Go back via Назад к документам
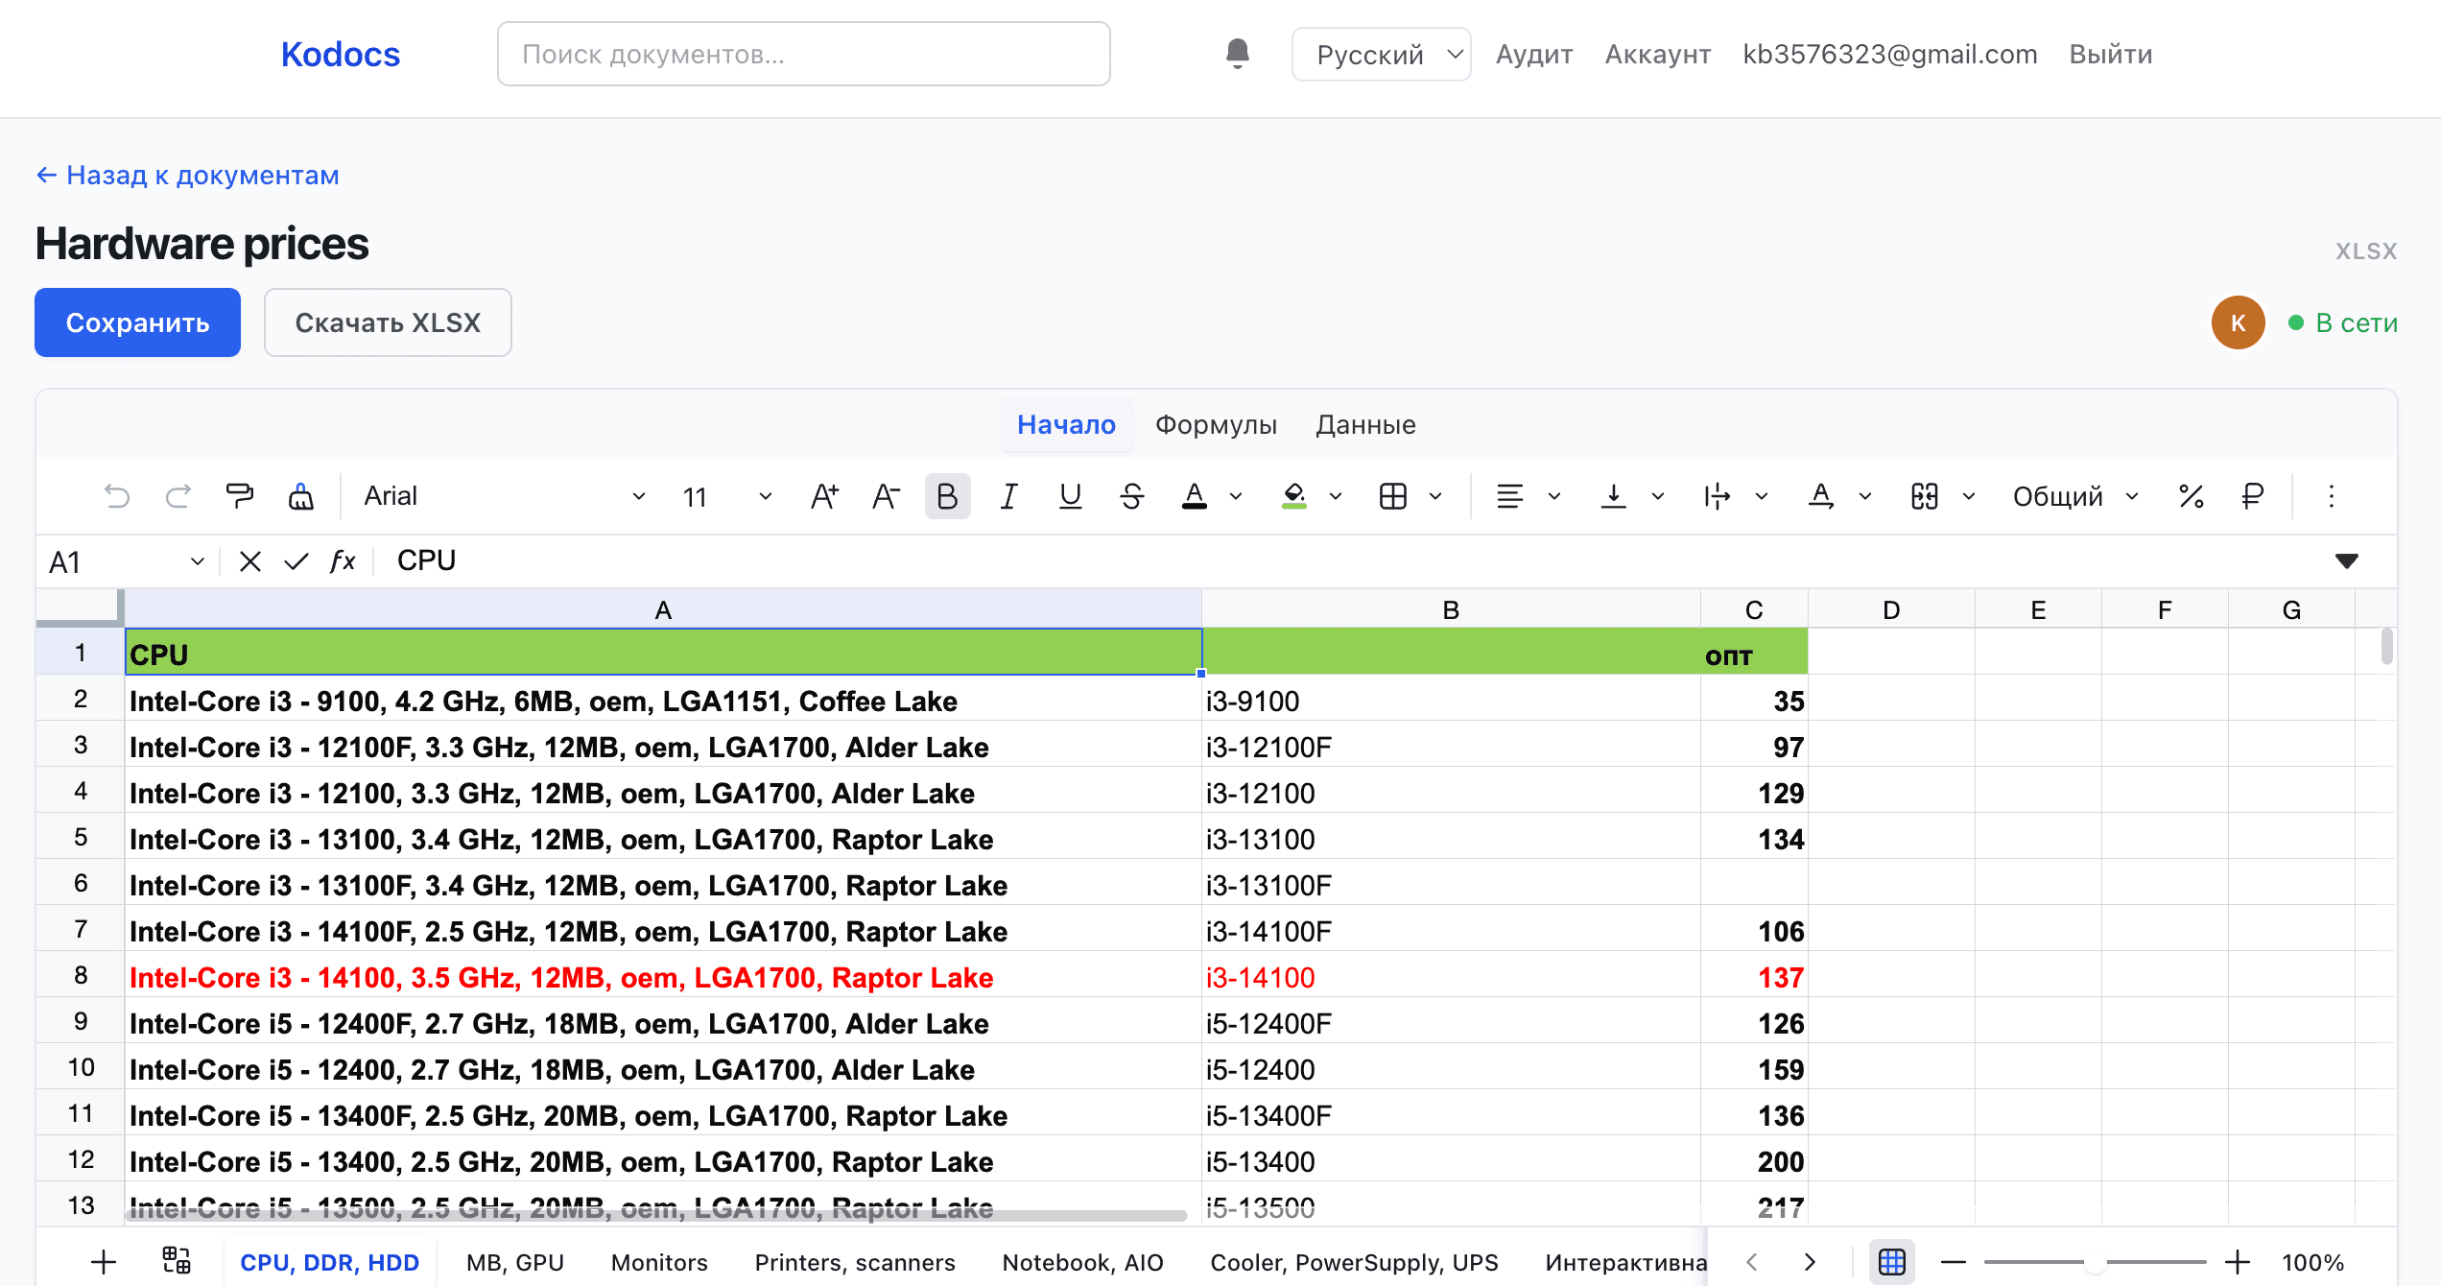This screenshot has height=1286, width=2441. click(187, 175)
